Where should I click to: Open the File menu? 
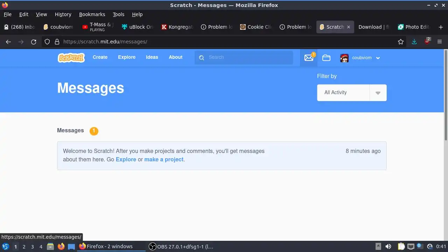pos(7,14)
